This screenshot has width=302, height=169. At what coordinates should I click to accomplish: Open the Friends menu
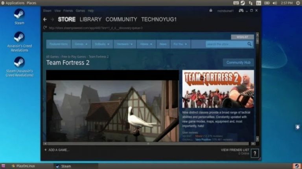[x=68, y=11]
